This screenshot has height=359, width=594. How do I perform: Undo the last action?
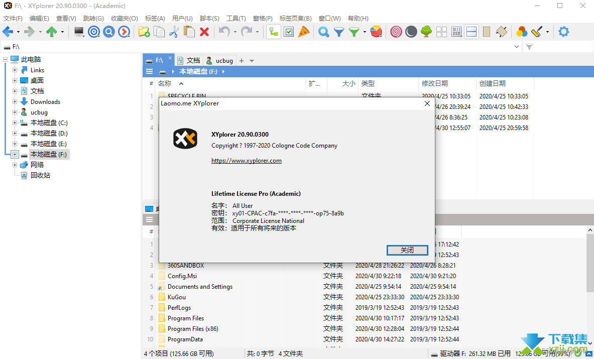point(224,32)
